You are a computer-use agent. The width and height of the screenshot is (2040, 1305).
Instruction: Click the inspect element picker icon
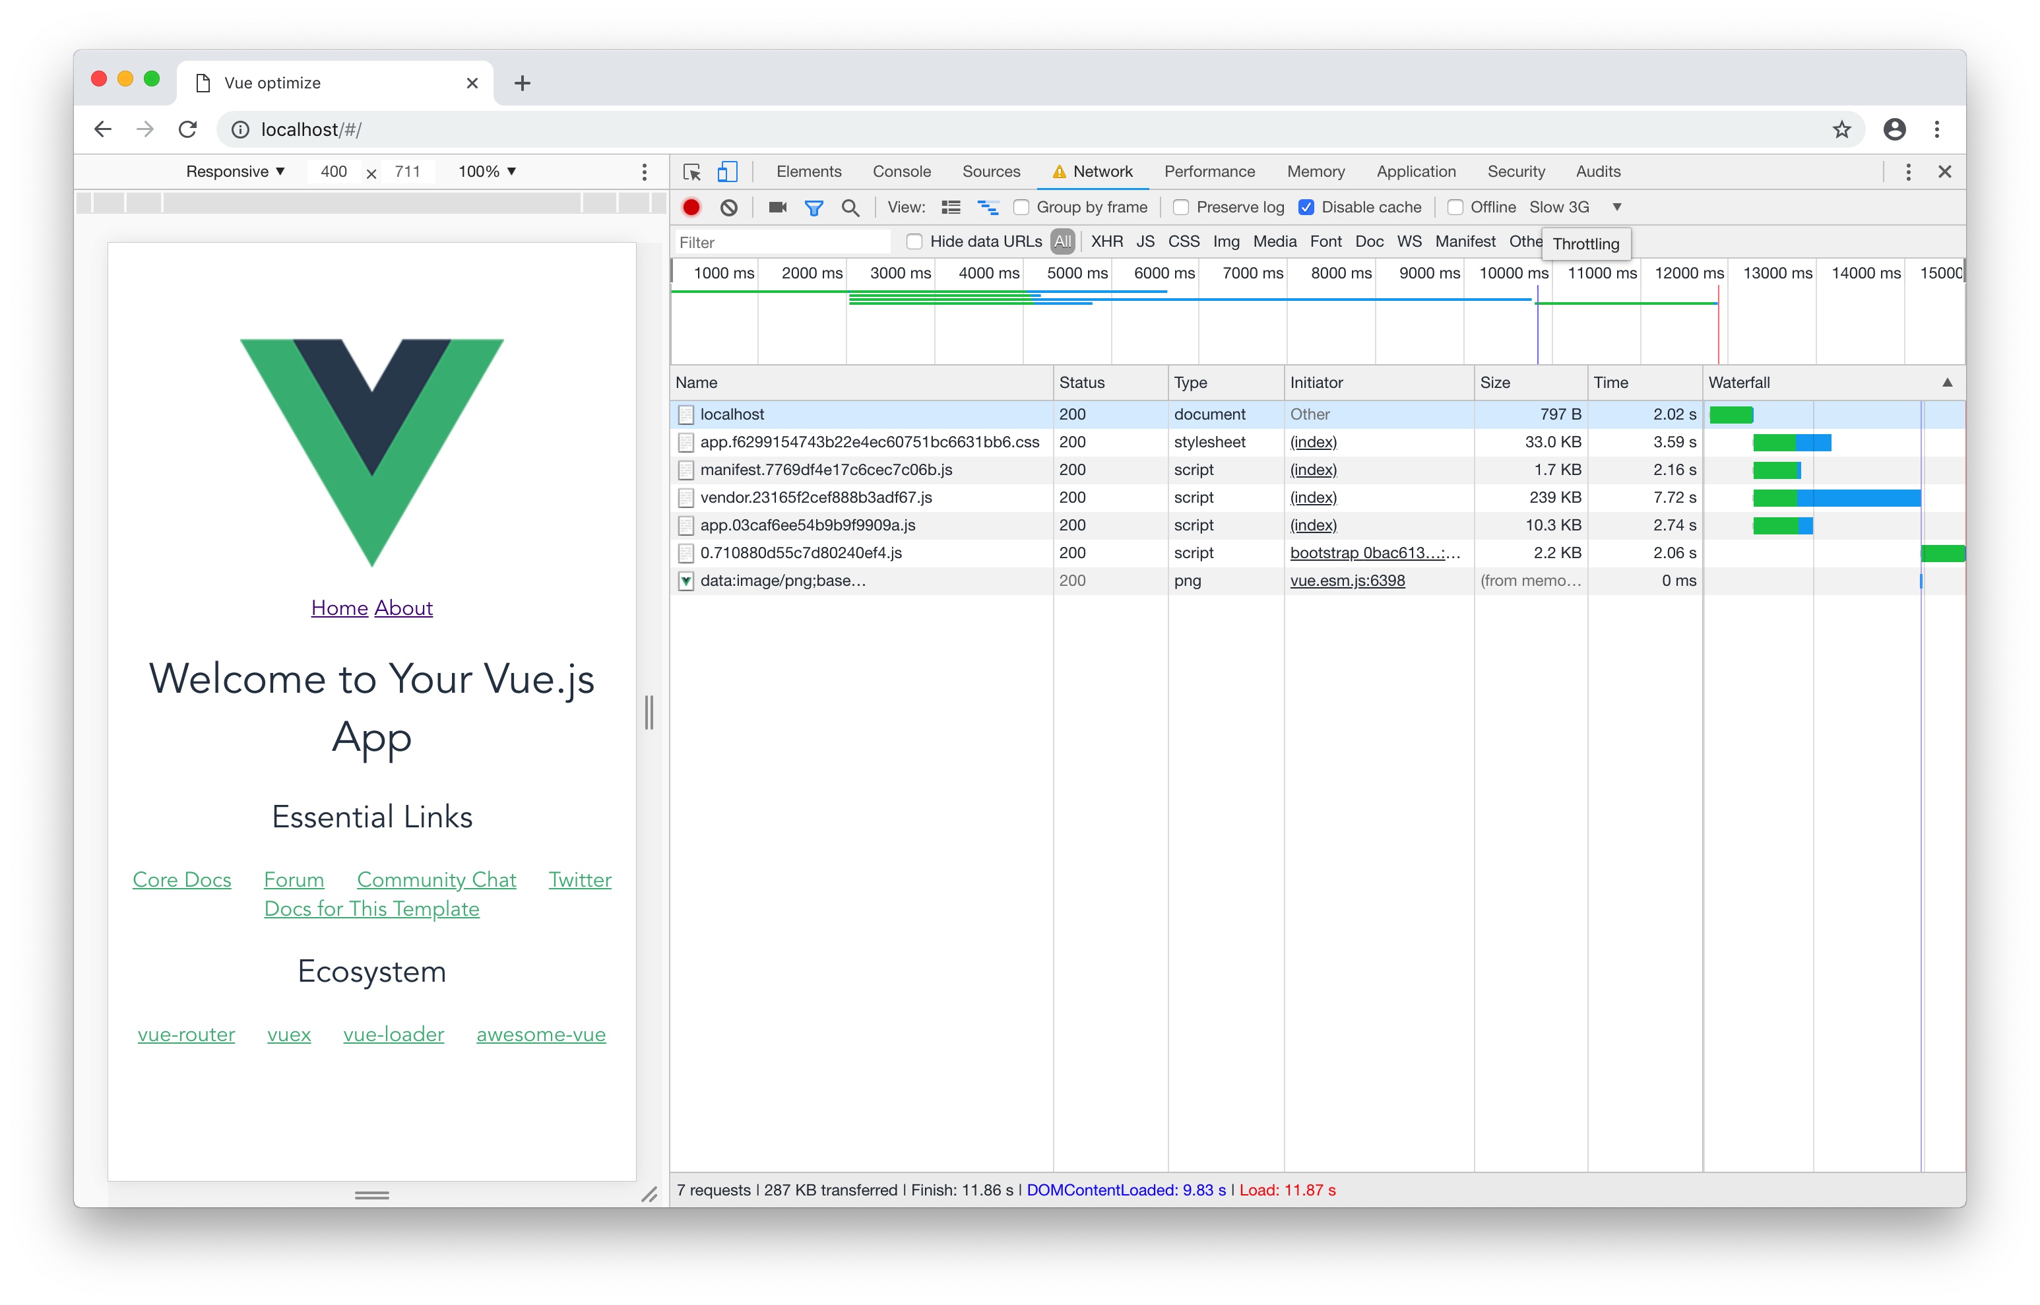pos(692,172)
